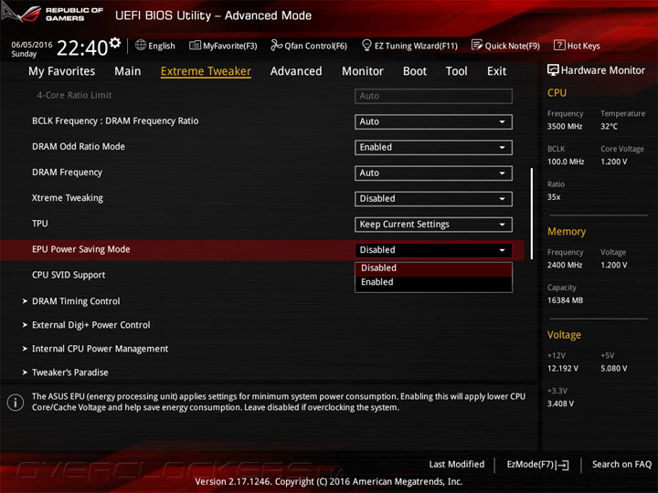Click the Qfan Control fan icon
This screenshot has width=658, height=493.
tap(276, 45)
